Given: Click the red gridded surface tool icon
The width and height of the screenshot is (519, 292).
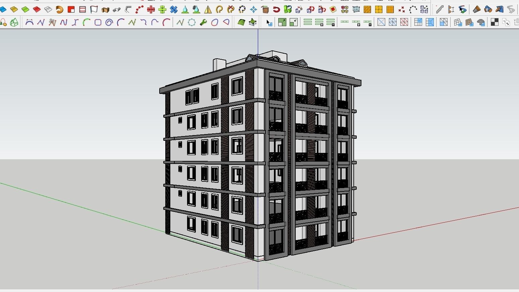Looking at the screenshot, I should tap(37, 9).
